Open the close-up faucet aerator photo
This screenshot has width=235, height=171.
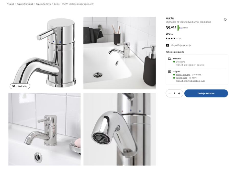click(x=119, y=129)
